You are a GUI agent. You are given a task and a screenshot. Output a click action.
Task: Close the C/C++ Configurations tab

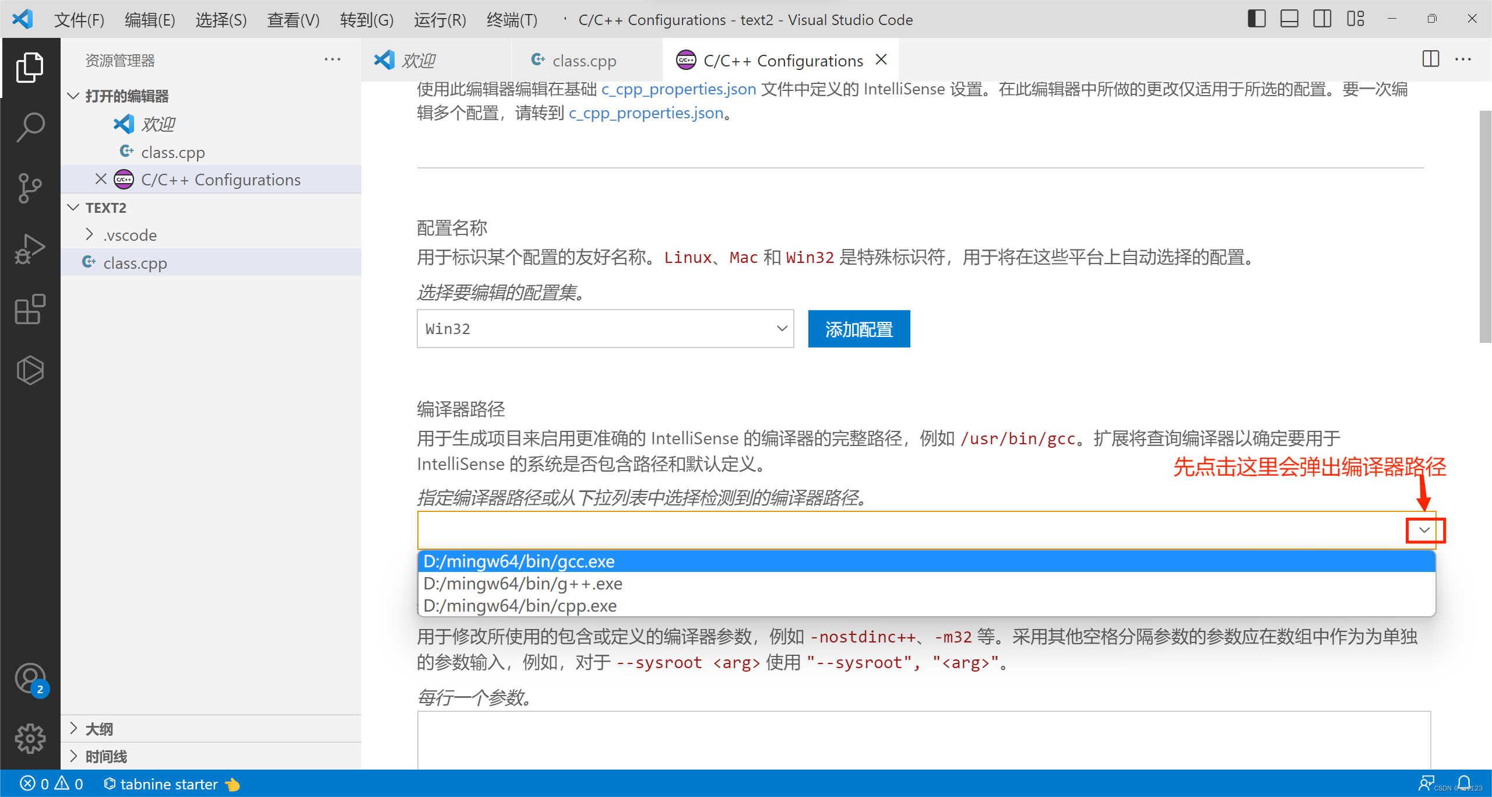881,59
